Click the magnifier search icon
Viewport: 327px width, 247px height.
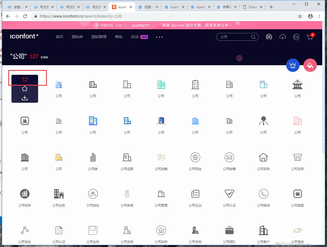[253, 37]
